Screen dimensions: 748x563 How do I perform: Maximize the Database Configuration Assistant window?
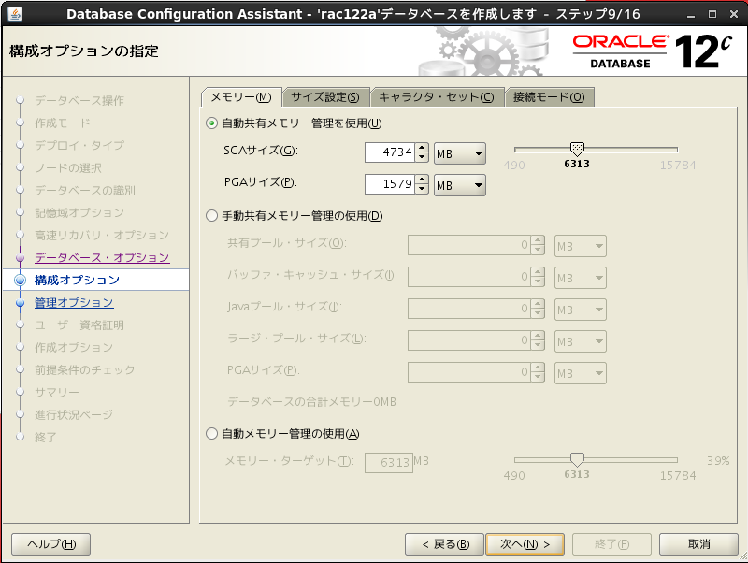(x=712, y=14)
